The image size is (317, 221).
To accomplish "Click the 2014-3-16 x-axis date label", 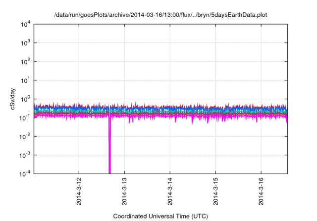I will (261, 191).
